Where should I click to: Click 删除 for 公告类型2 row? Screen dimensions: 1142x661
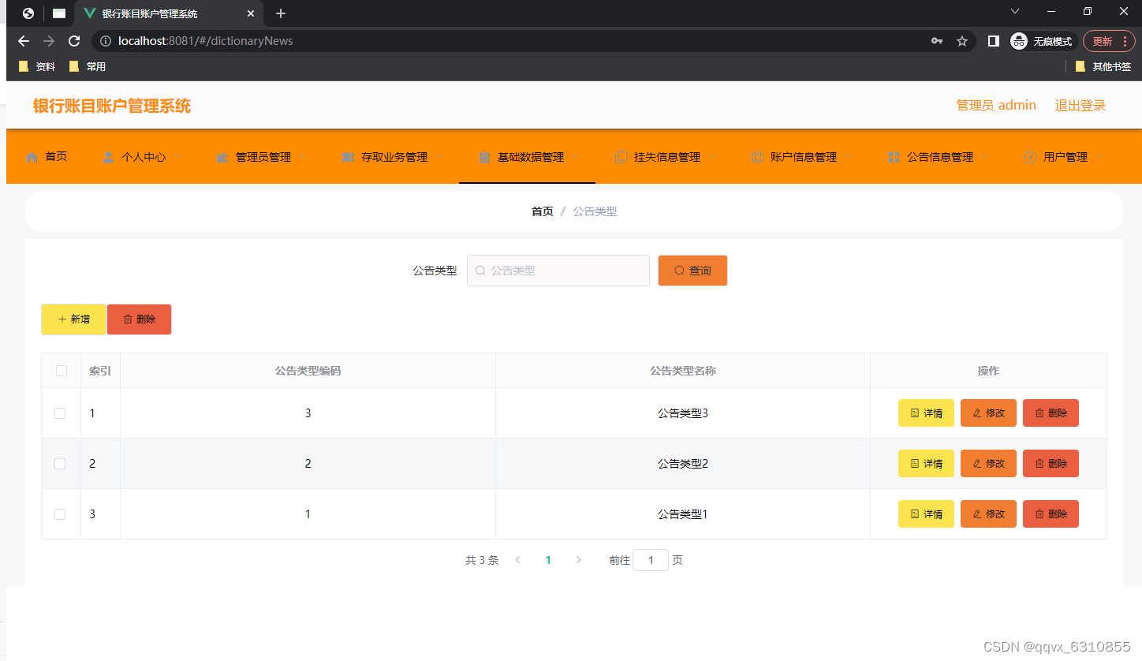(x=1051, y=464)
